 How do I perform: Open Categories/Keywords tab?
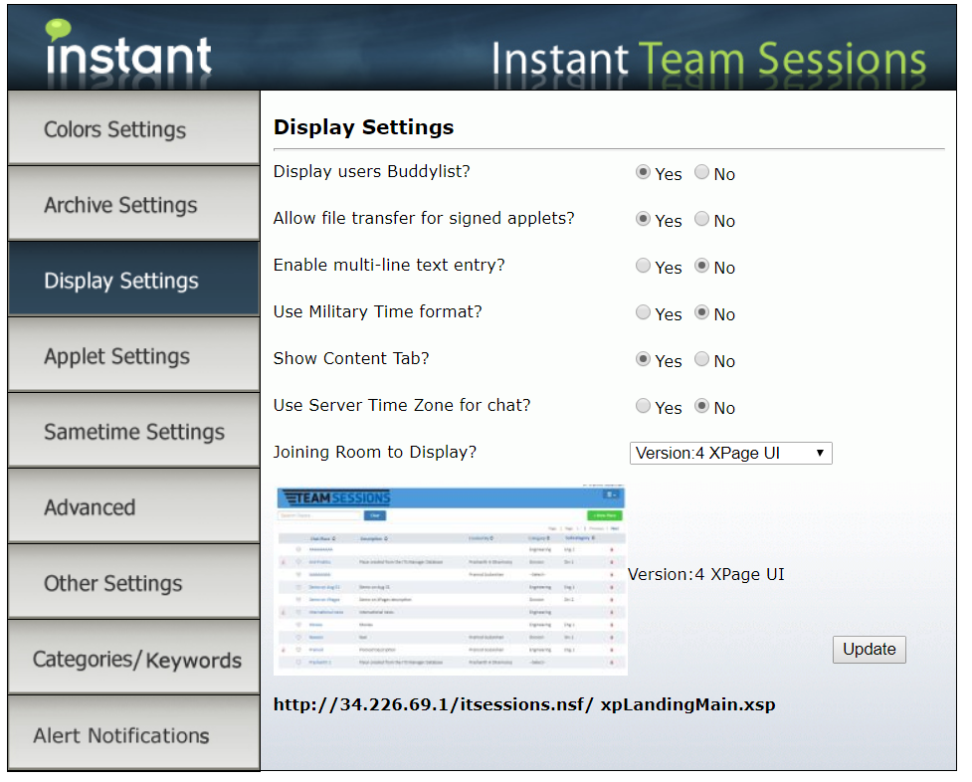[134, 658]
